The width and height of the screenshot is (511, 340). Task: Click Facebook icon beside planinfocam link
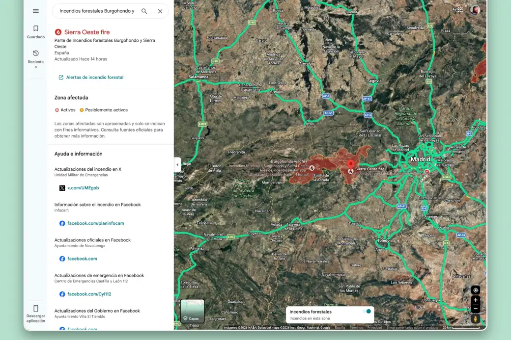(x=62, y=223)
